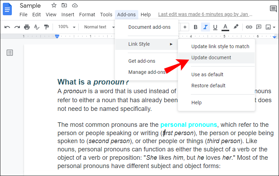Click the Google Docs home icon
This screenshot has height=176, width=279.
point(7,9)
